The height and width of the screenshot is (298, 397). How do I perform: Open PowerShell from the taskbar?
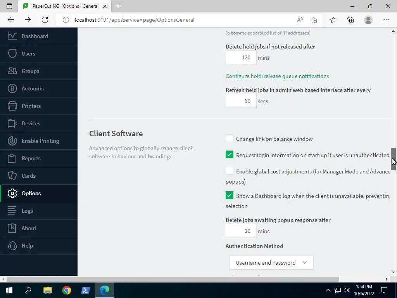pyautogui.click(x=86, y=290)
